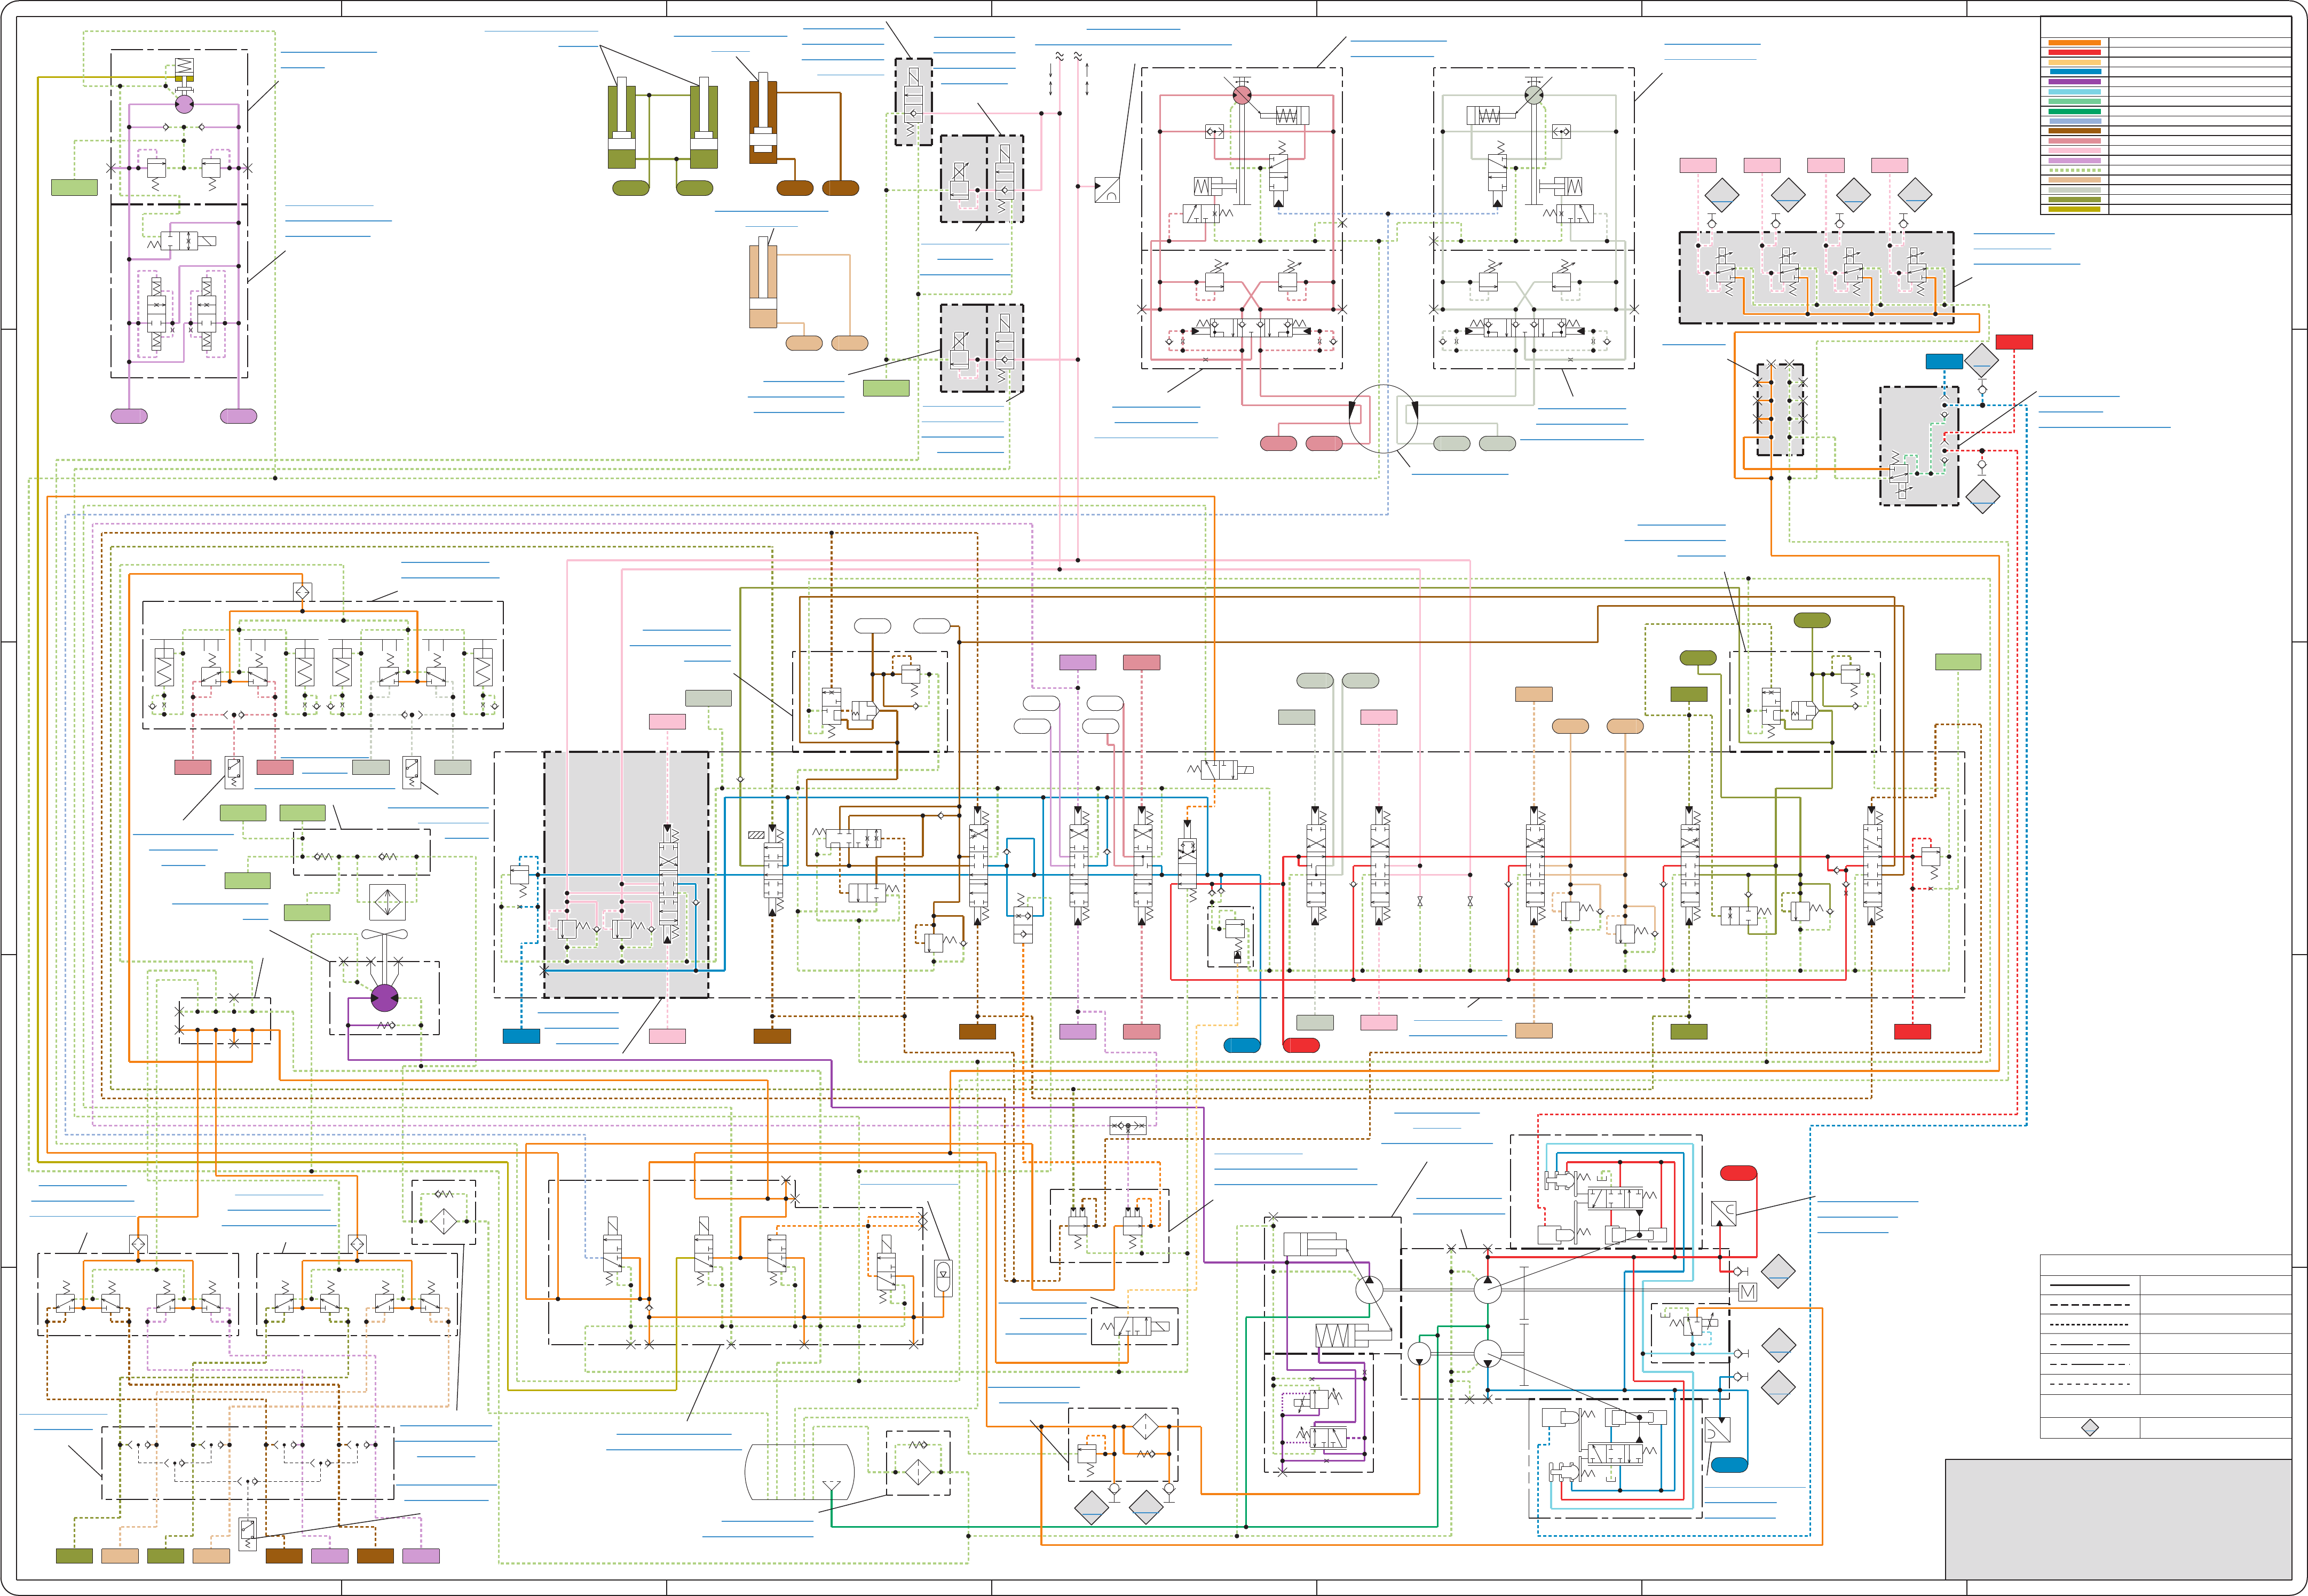Select the red rounded port below the main control valve
2308x1596 pixels.
[x=1302, y=1046]
